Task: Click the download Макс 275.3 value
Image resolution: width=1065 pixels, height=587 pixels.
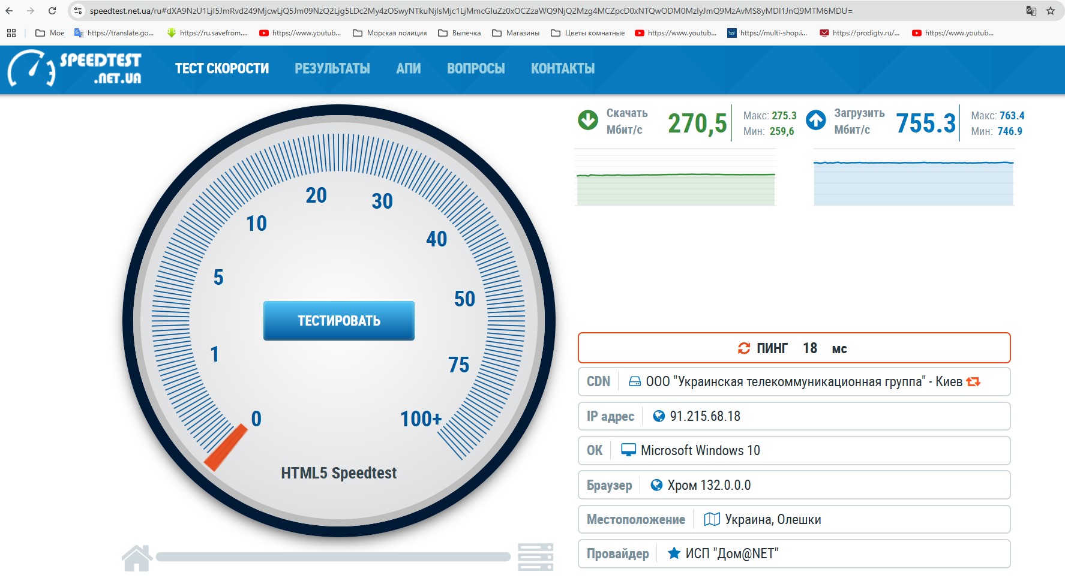Action: (784, 116)
